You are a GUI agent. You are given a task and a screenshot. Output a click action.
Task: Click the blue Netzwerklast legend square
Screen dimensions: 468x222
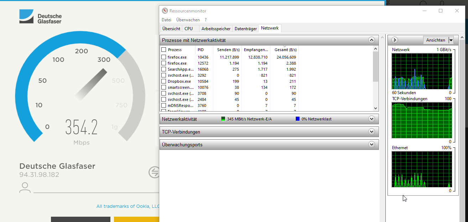click(298, 119)
